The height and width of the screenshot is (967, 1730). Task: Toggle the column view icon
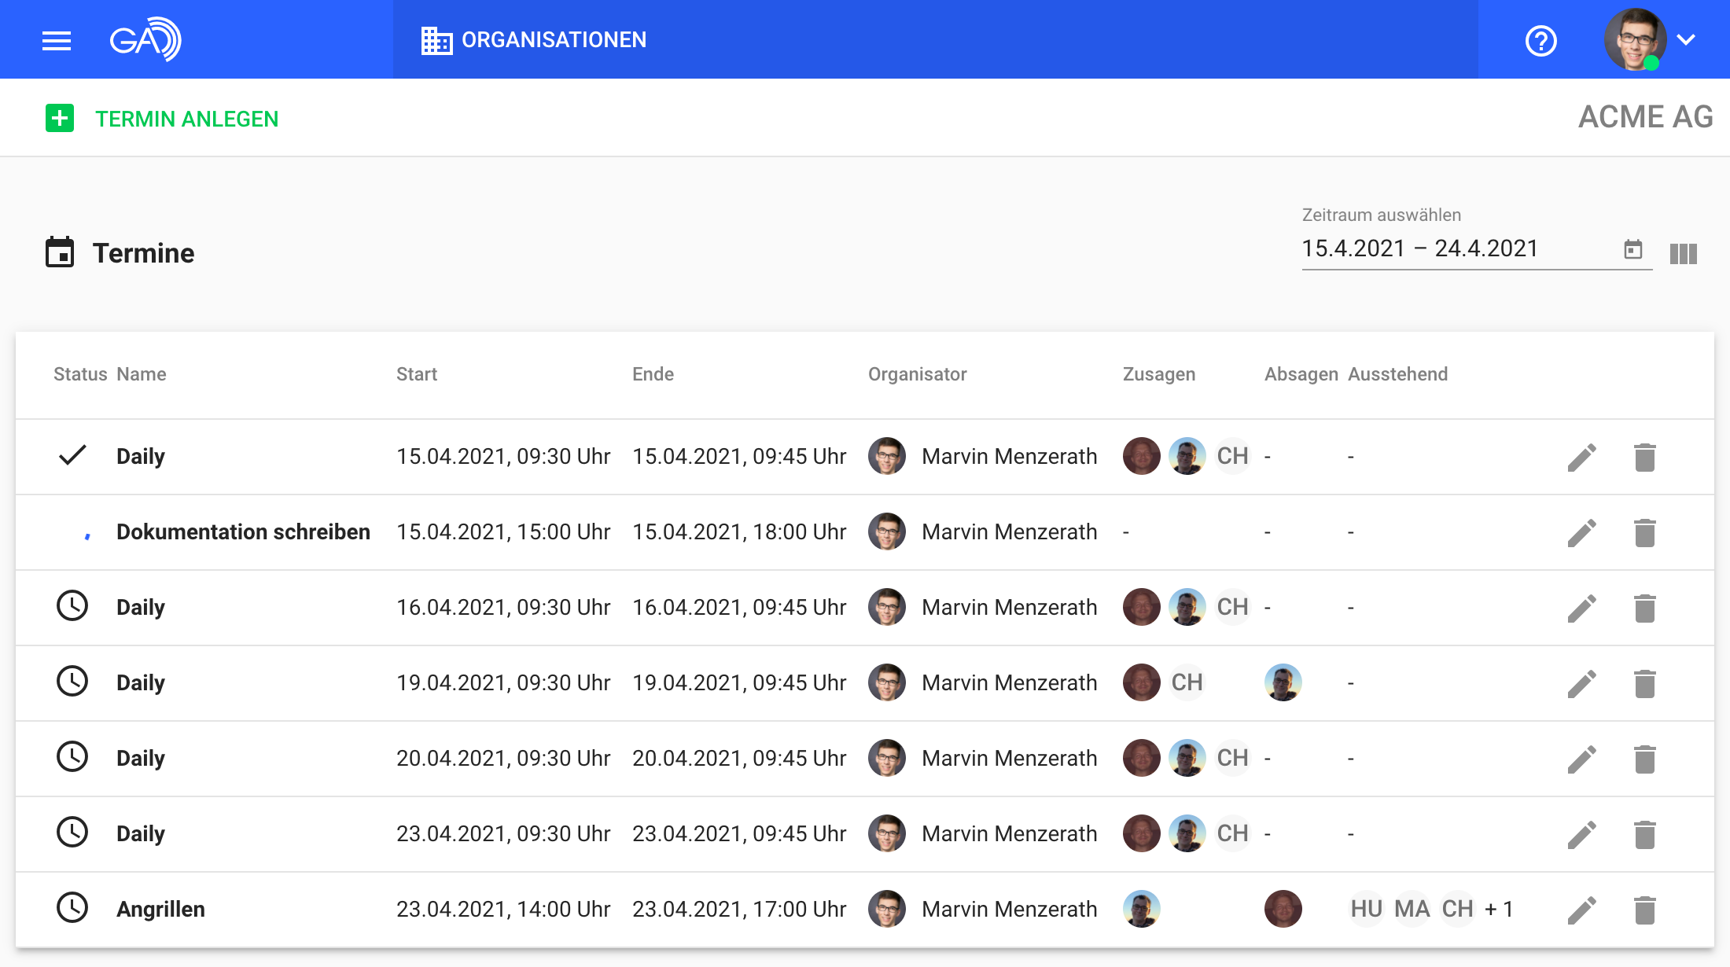1683,253
